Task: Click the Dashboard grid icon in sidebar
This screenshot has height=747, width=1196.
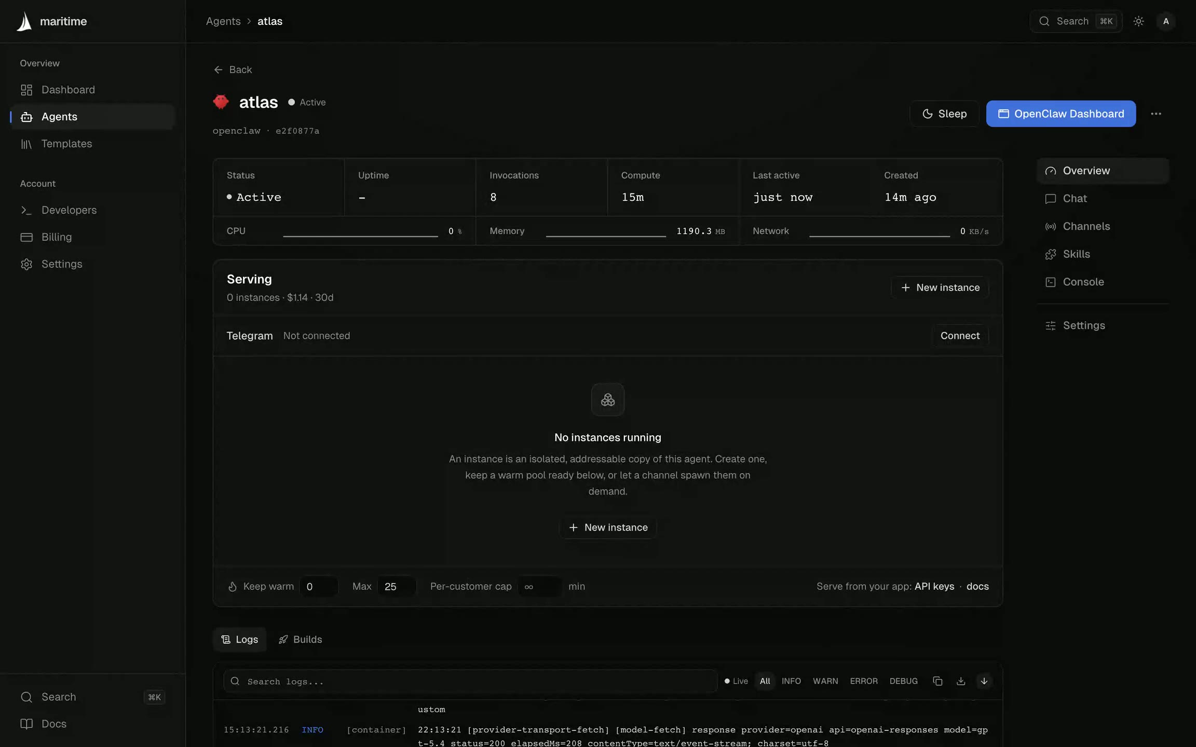Action: (x=26, y=90)
